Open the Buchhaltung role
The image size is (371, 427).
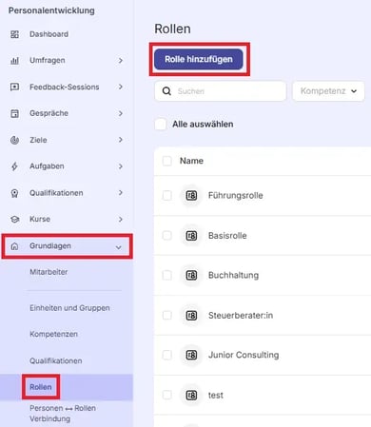(x=233, y=276)
